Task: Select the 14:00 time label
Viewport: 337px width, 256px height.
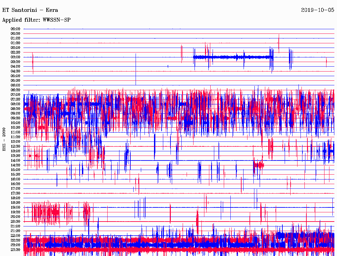Action: click(x=15, y=160)
